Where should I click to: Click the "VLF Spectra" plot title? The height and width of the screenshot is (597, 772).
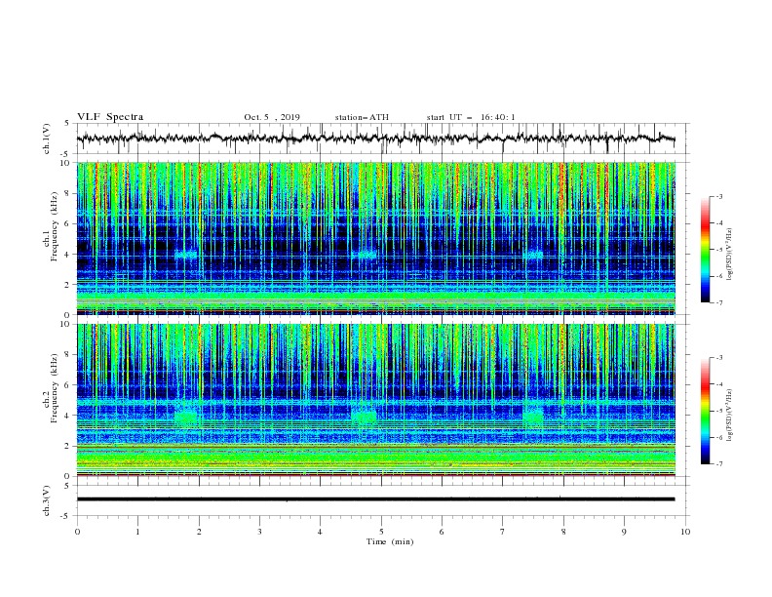tap(110, 117)
